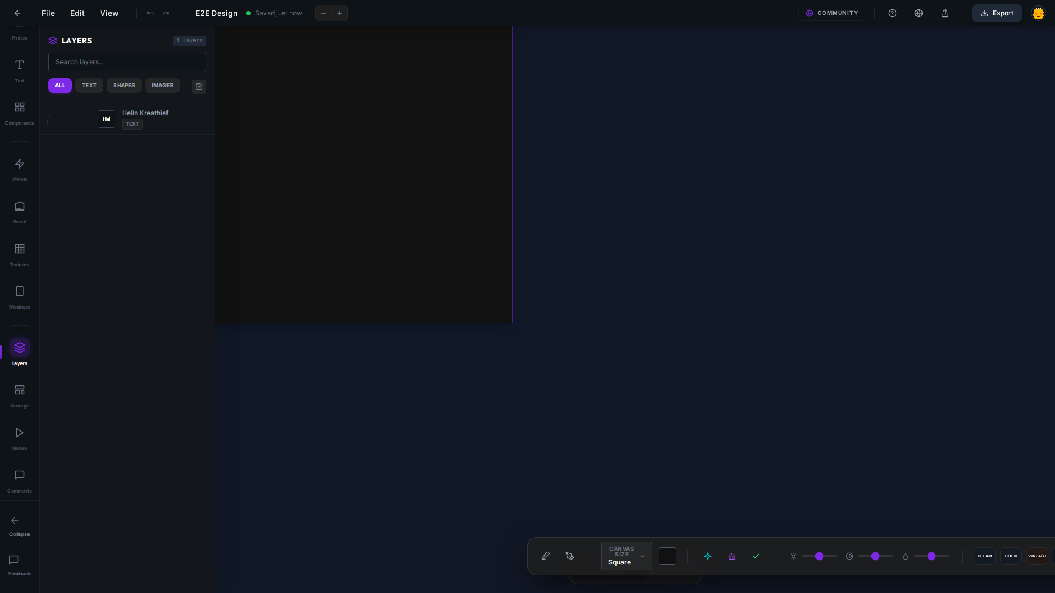Open the help question mark icon
The height and width of the screenshot is (593, 1055).
(x=892, y=13)
